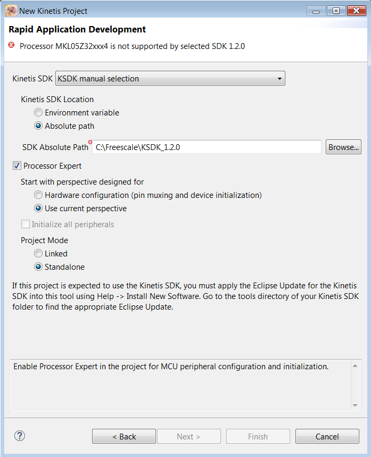Click the New Kinetis Project title bar icon
Screen dimensions: 371x457
[x=11, y=11]
